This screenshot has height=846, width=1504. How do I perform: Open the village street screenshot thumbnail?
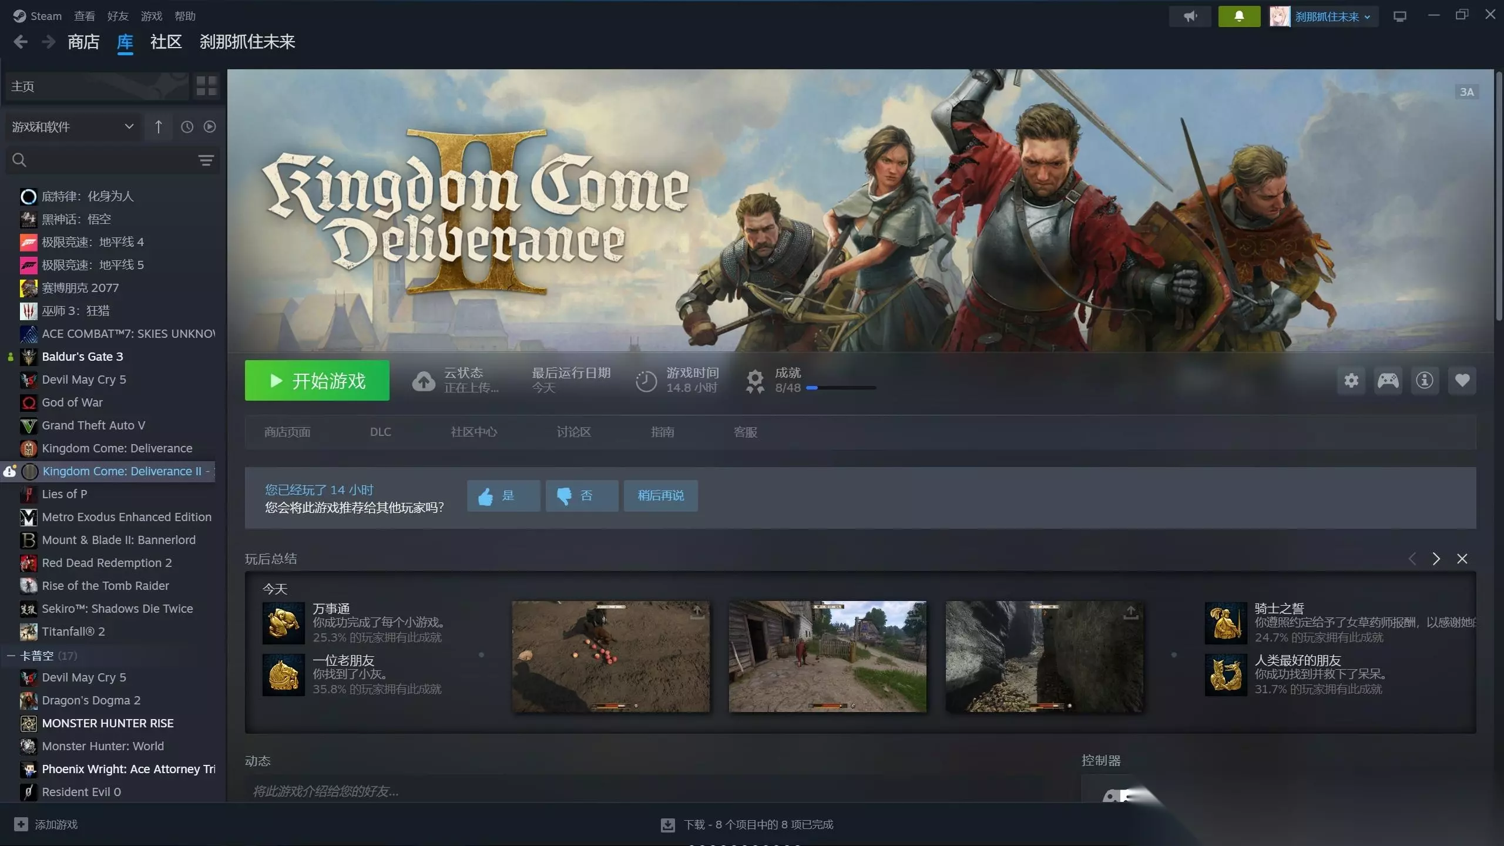click(x=827, y=656)
